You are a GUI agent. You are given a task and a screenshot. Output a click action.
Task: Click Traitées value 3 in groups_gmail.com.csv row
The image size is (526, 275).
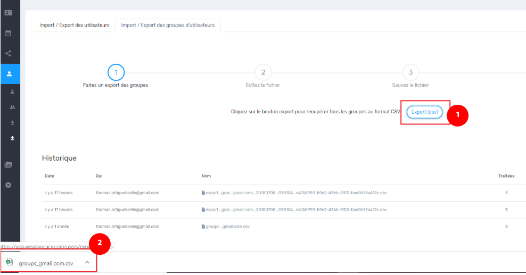pos(506,227)
